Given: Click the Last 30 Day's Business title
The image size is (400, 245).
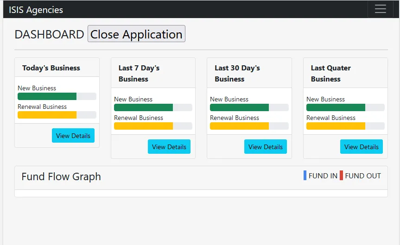Looking at the screenshot, I should [237, 74].
